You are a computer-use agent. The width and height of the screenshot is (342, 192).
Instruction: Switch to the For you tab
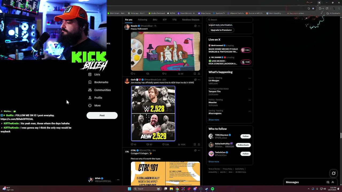129,20
